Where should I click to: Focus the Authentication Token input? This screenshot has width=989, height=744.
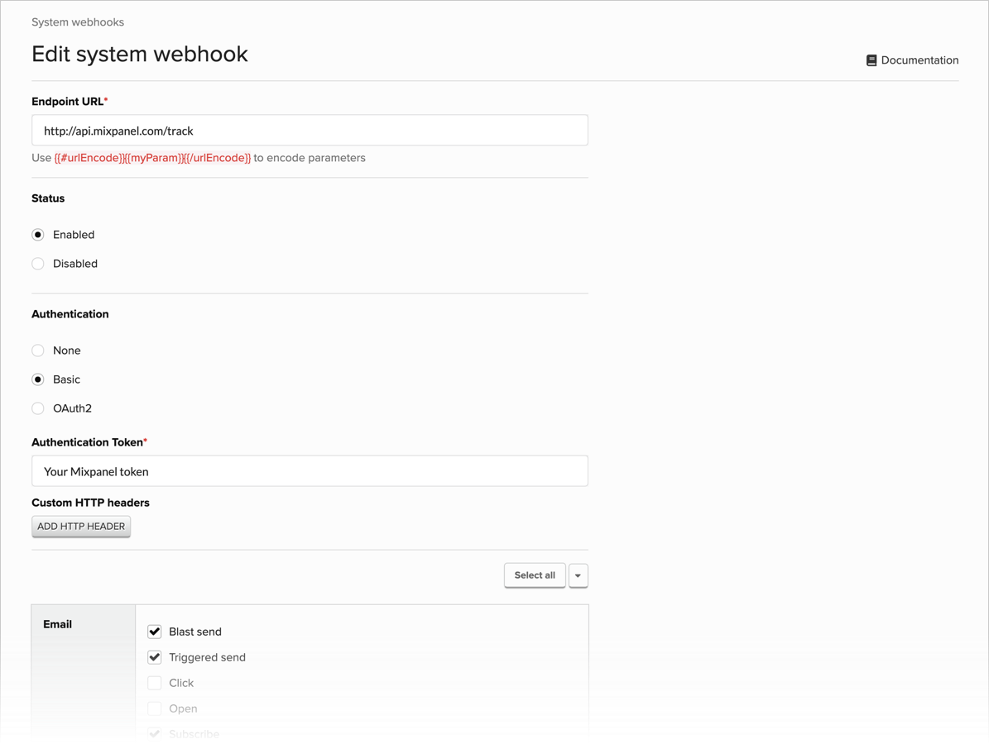click(309, 470)
